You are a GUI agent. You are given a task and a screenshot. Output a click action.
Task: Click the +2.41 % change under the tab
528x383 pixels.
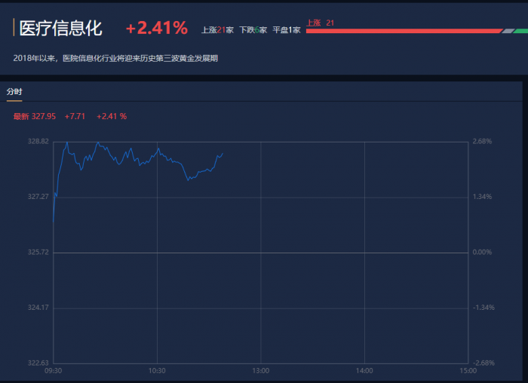click(x=112, y=116)
